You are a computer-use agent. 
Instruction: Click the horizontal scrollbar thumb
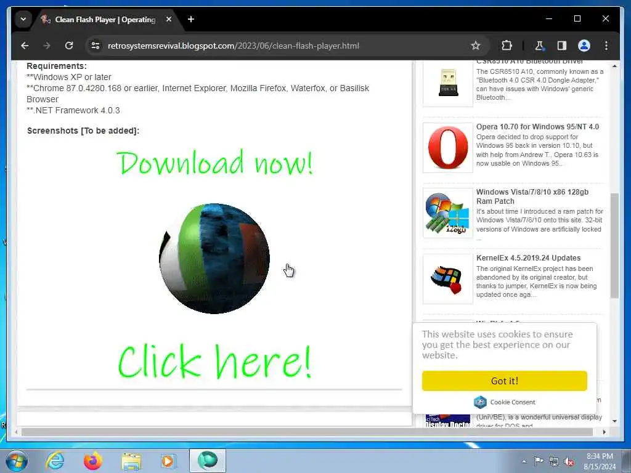tap(307, 432)
